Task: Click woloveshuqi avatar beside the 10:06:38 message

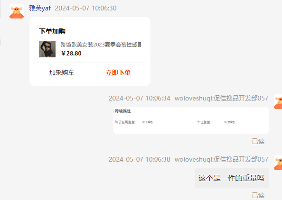Action: (278, 163)
